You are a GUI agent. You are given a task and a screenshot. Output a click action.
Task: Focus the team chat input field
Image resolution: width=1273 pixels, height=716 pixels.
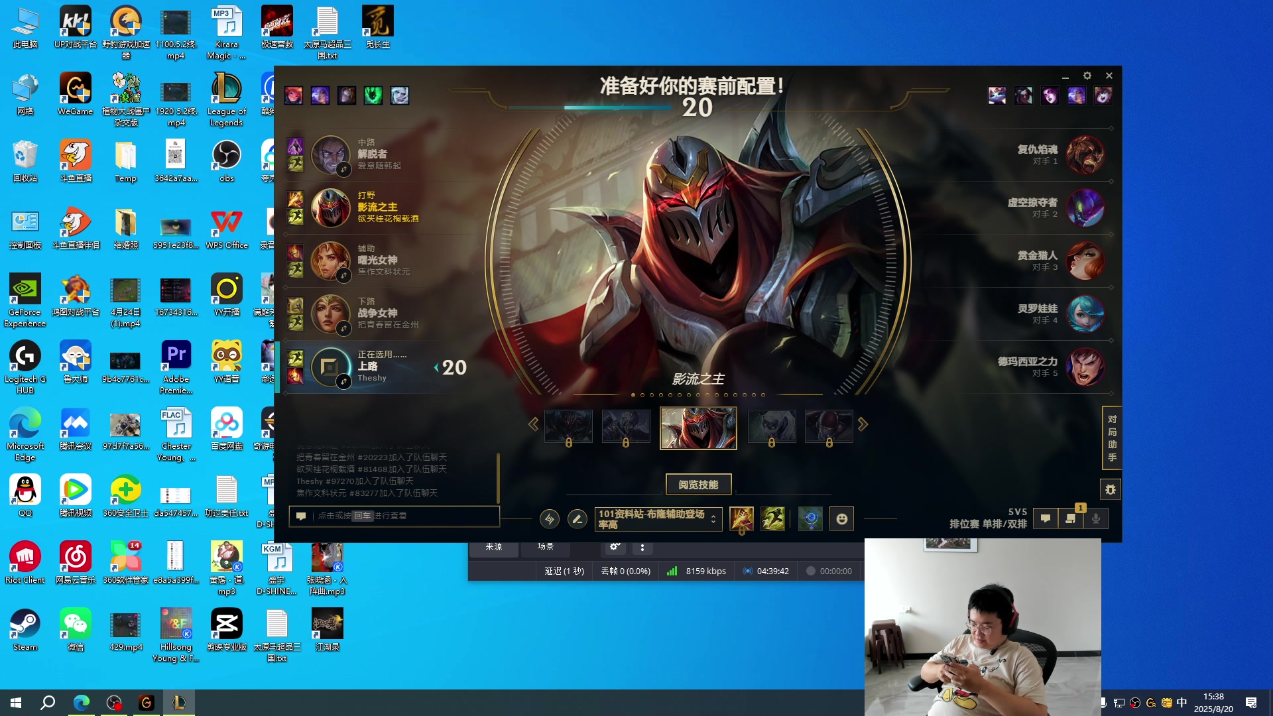coord(394,516)
